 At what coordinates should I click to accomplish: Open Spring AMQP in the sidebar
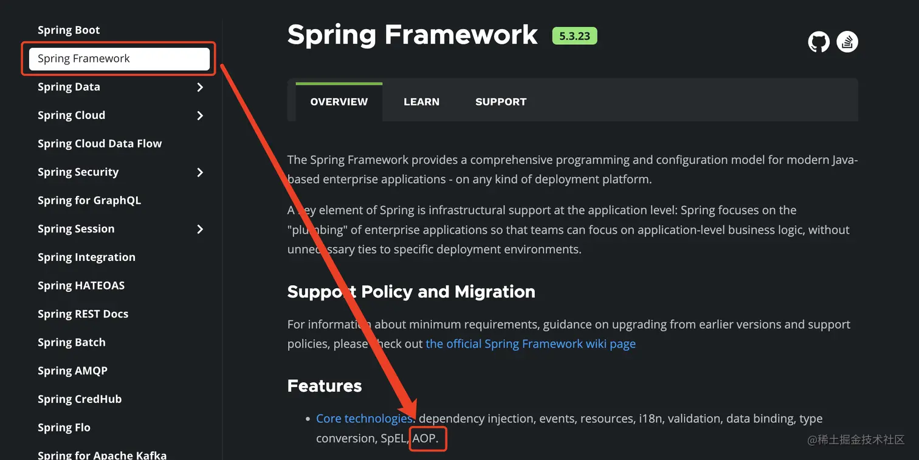click(x=72, y=371)
